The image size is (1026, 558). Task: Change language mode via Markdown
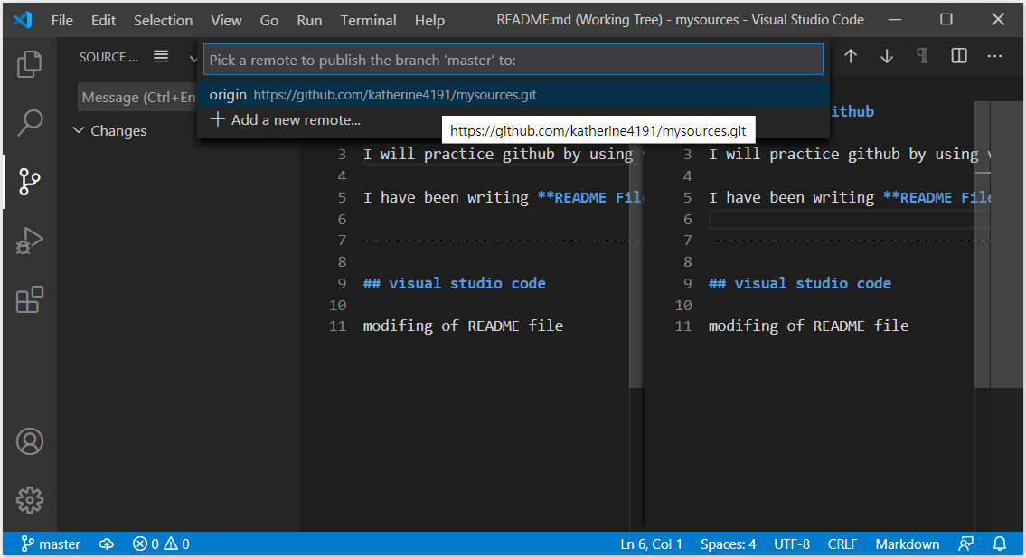coord(908,544)
